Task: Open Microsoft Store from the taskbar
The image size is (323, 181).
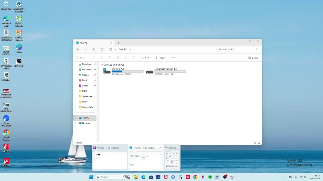Action: [x=151, y=177]
